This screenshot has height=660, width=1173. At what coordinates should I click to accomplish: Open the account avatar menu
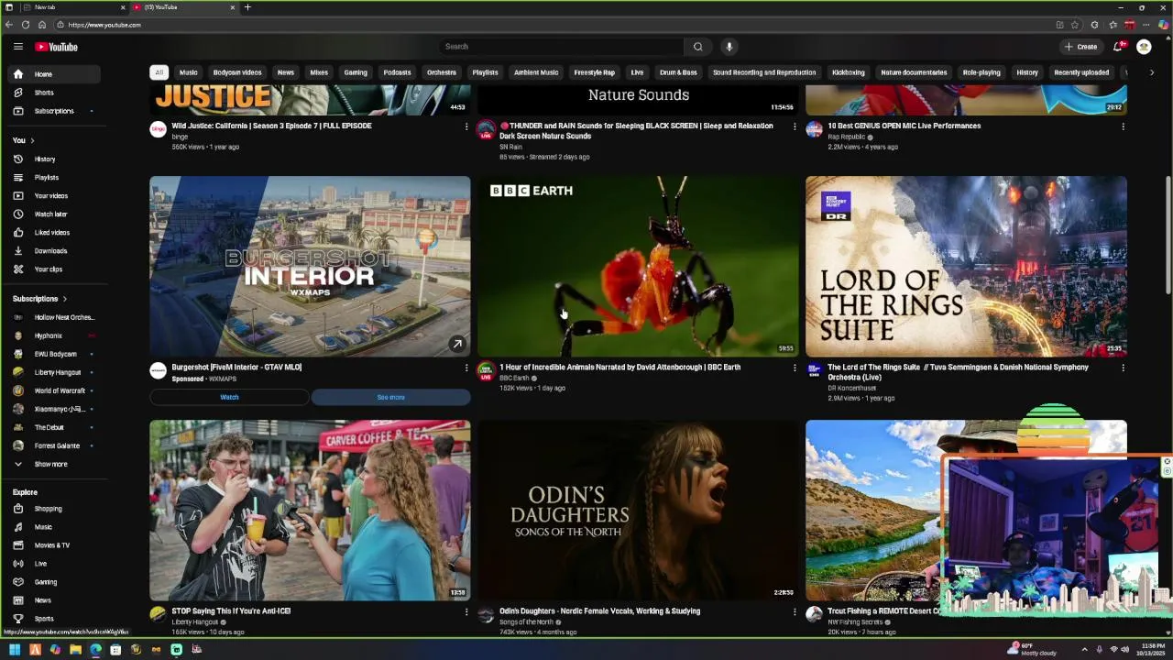pyautogui.click(x=1144, y=47)
